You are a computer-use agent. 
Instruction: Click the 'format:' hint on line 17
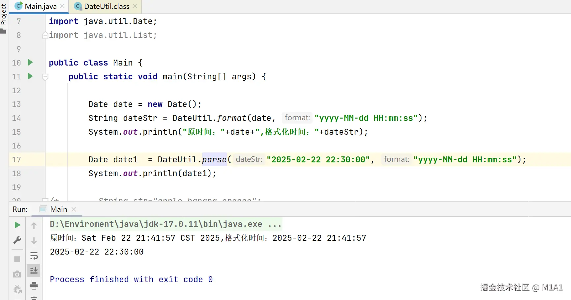pos(396,159)
